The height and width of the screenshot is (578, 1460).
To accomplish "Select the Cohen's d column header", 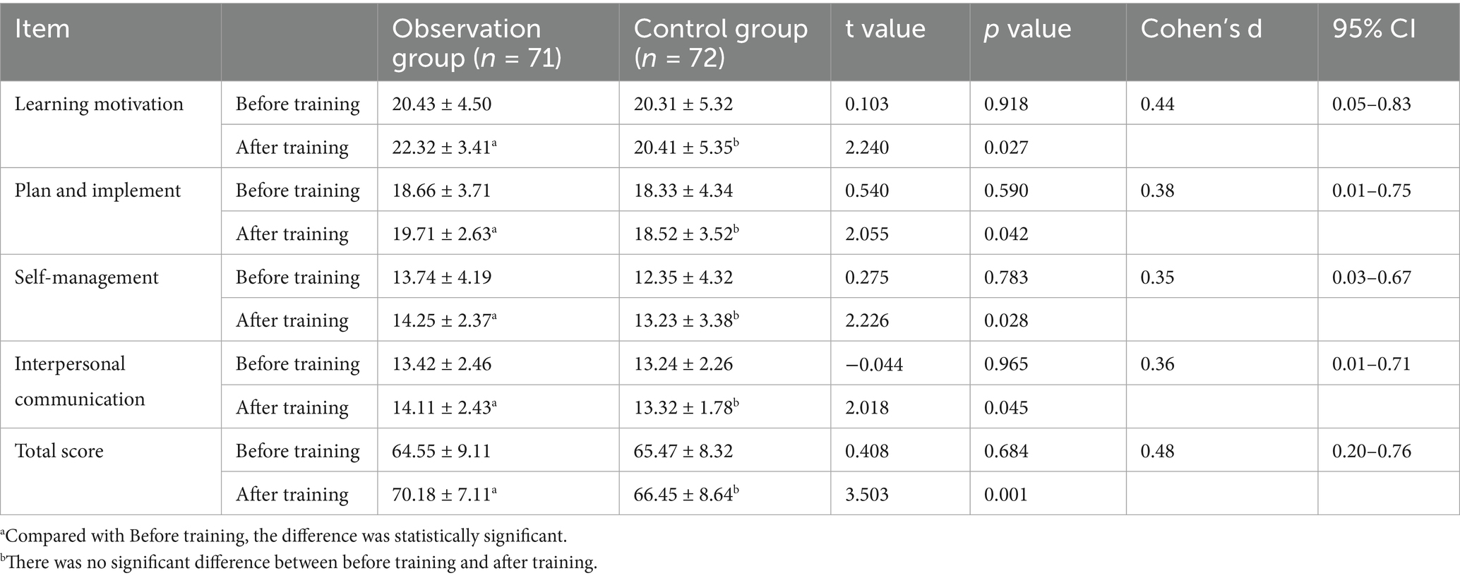I will (1201, 29).
